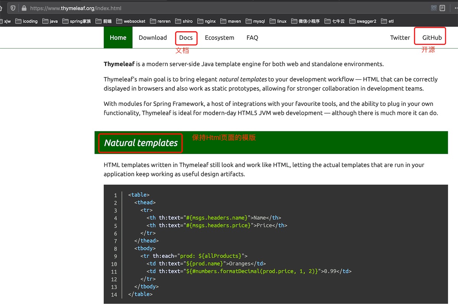This screenshot has height=305, width=458.
Task: Expand the swagger2 bookmark folder
Action: [x=363, y=21]
